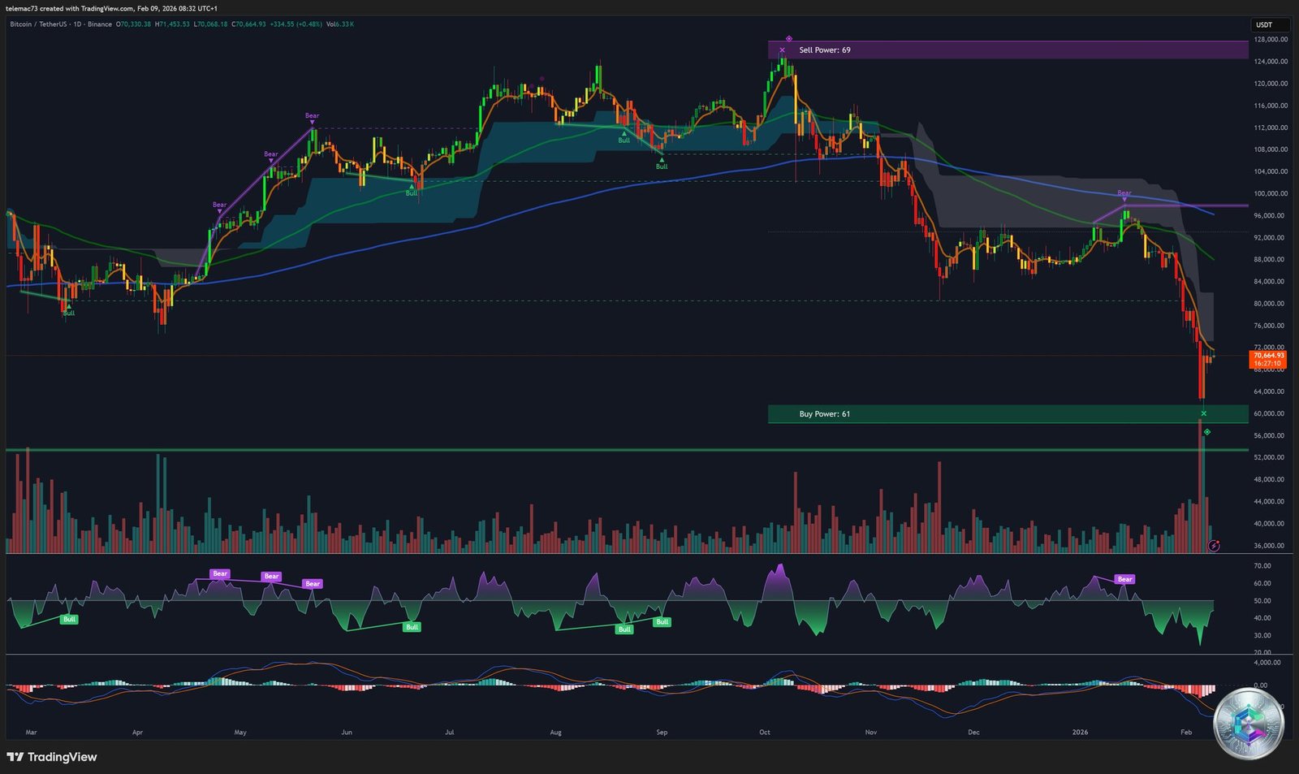Click the 100,000.00 level on the price scale

tap(1270, 193)
